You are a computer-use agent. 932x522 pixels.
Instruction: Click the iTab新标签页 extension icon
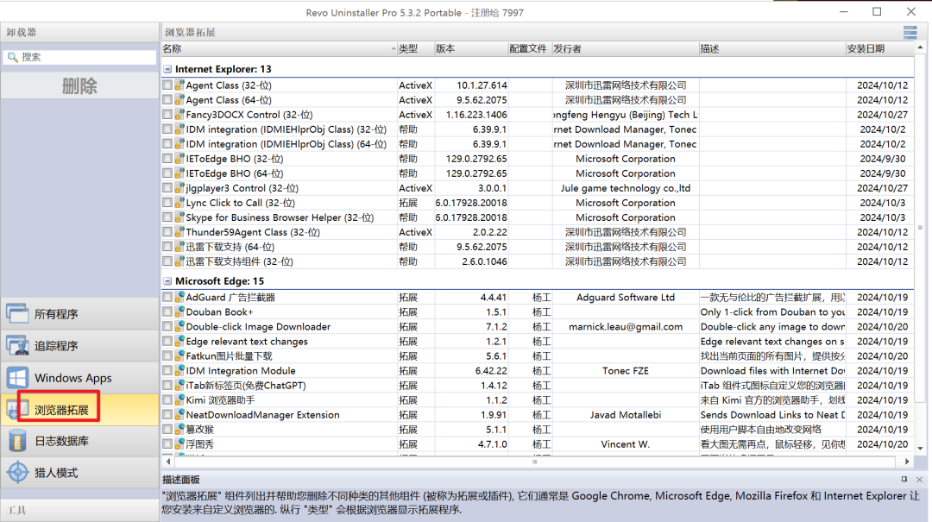pos(179,386)
